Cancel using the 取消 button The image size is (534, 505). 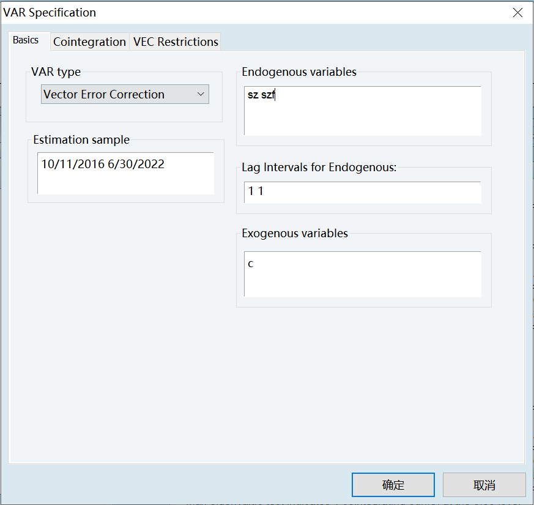484,485
